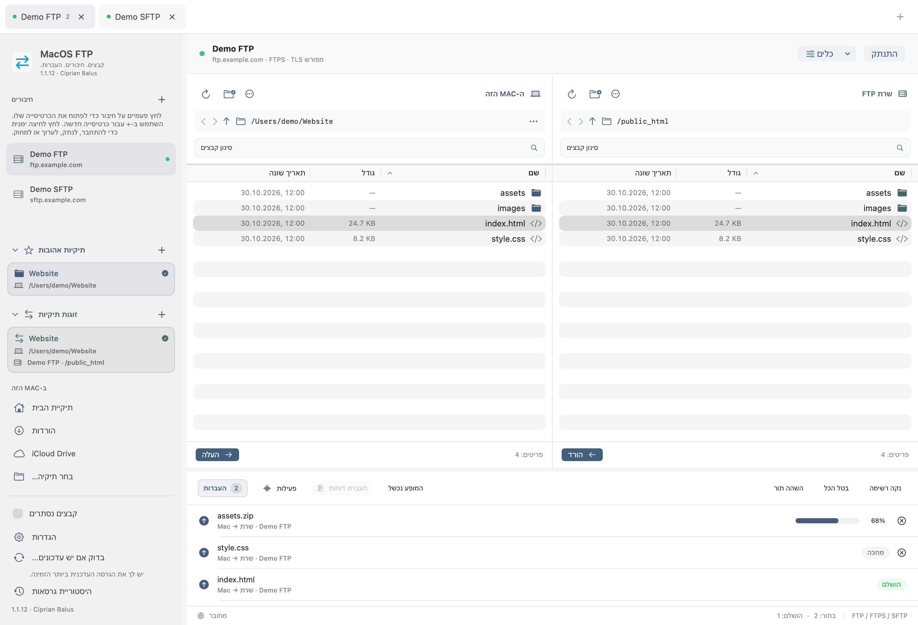Screen dimensions: 918x625
Task: Toggle the hidden files checkbox
Action: click(x=18, y=513)
